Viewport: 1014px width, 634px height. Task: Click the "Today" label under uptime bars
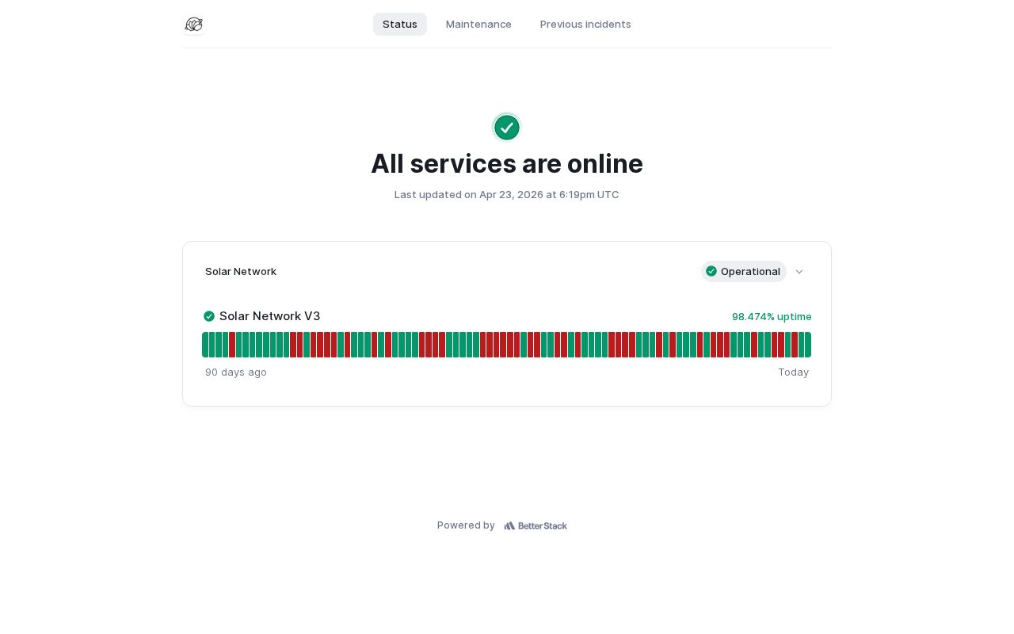pyautogui.click(x=793, y=372)
